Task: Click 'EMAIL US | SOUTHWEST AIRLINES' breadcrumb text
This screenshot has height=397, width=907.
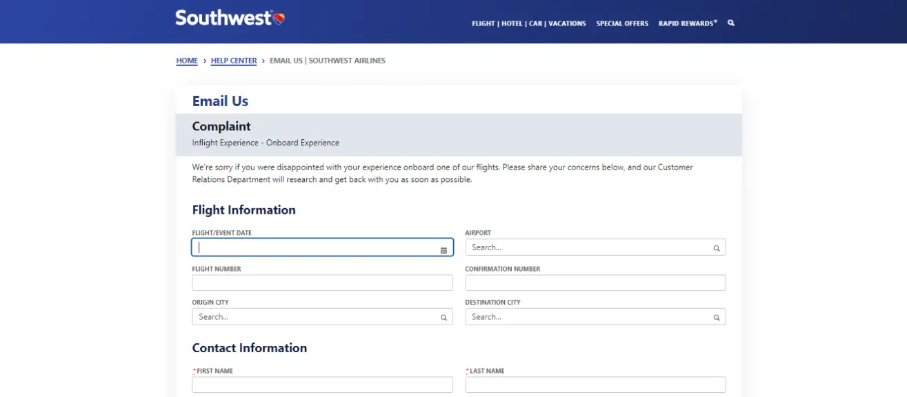Action: [x=328, y=61]
